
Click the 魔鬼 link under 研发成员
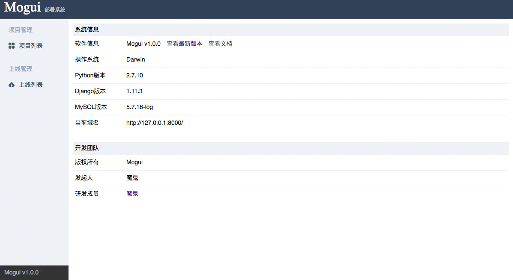point(132,194)
